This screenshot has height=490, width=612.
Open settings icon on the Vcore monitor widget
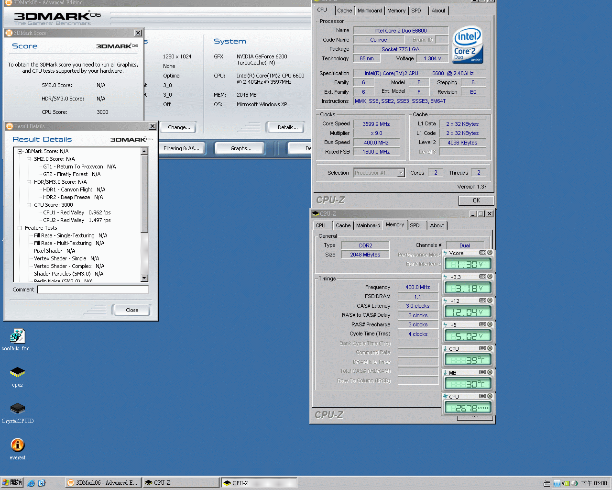[482, 253]
